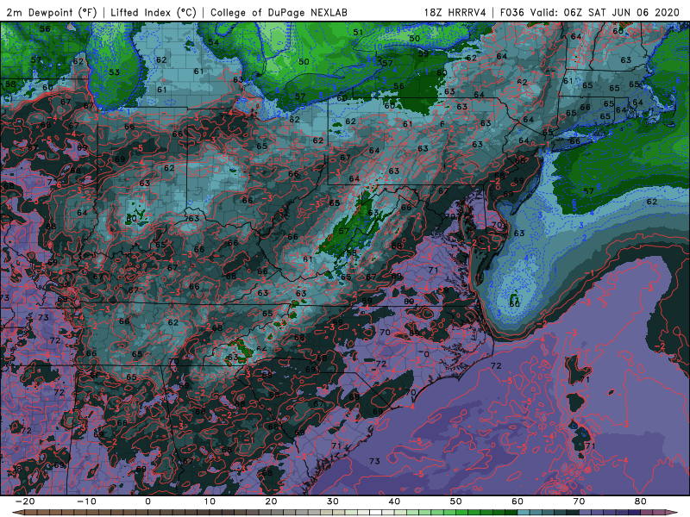Screen dimensions: 690x517
Task: Click the "51" dewpoint value on the map
Action: 358,33
